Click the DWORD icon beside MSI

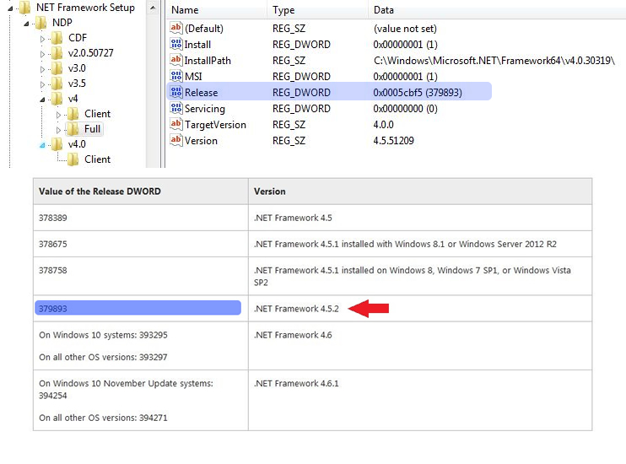point(176,75)
